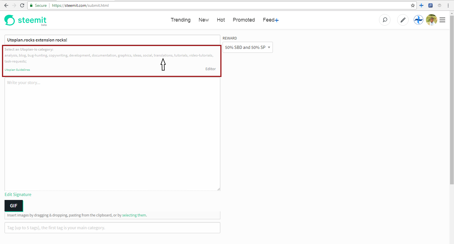The image size is (454, 244).
Task: Reload the Steemit submit page
Action: coord(22,5)
